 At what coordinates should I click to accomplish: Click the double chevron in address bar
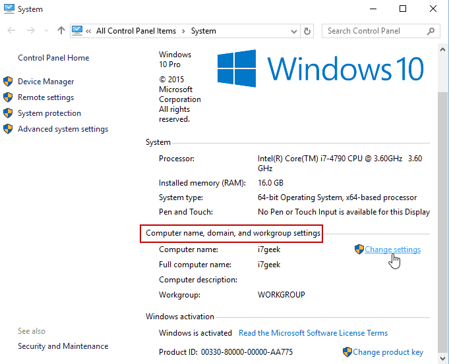(88, 31)
